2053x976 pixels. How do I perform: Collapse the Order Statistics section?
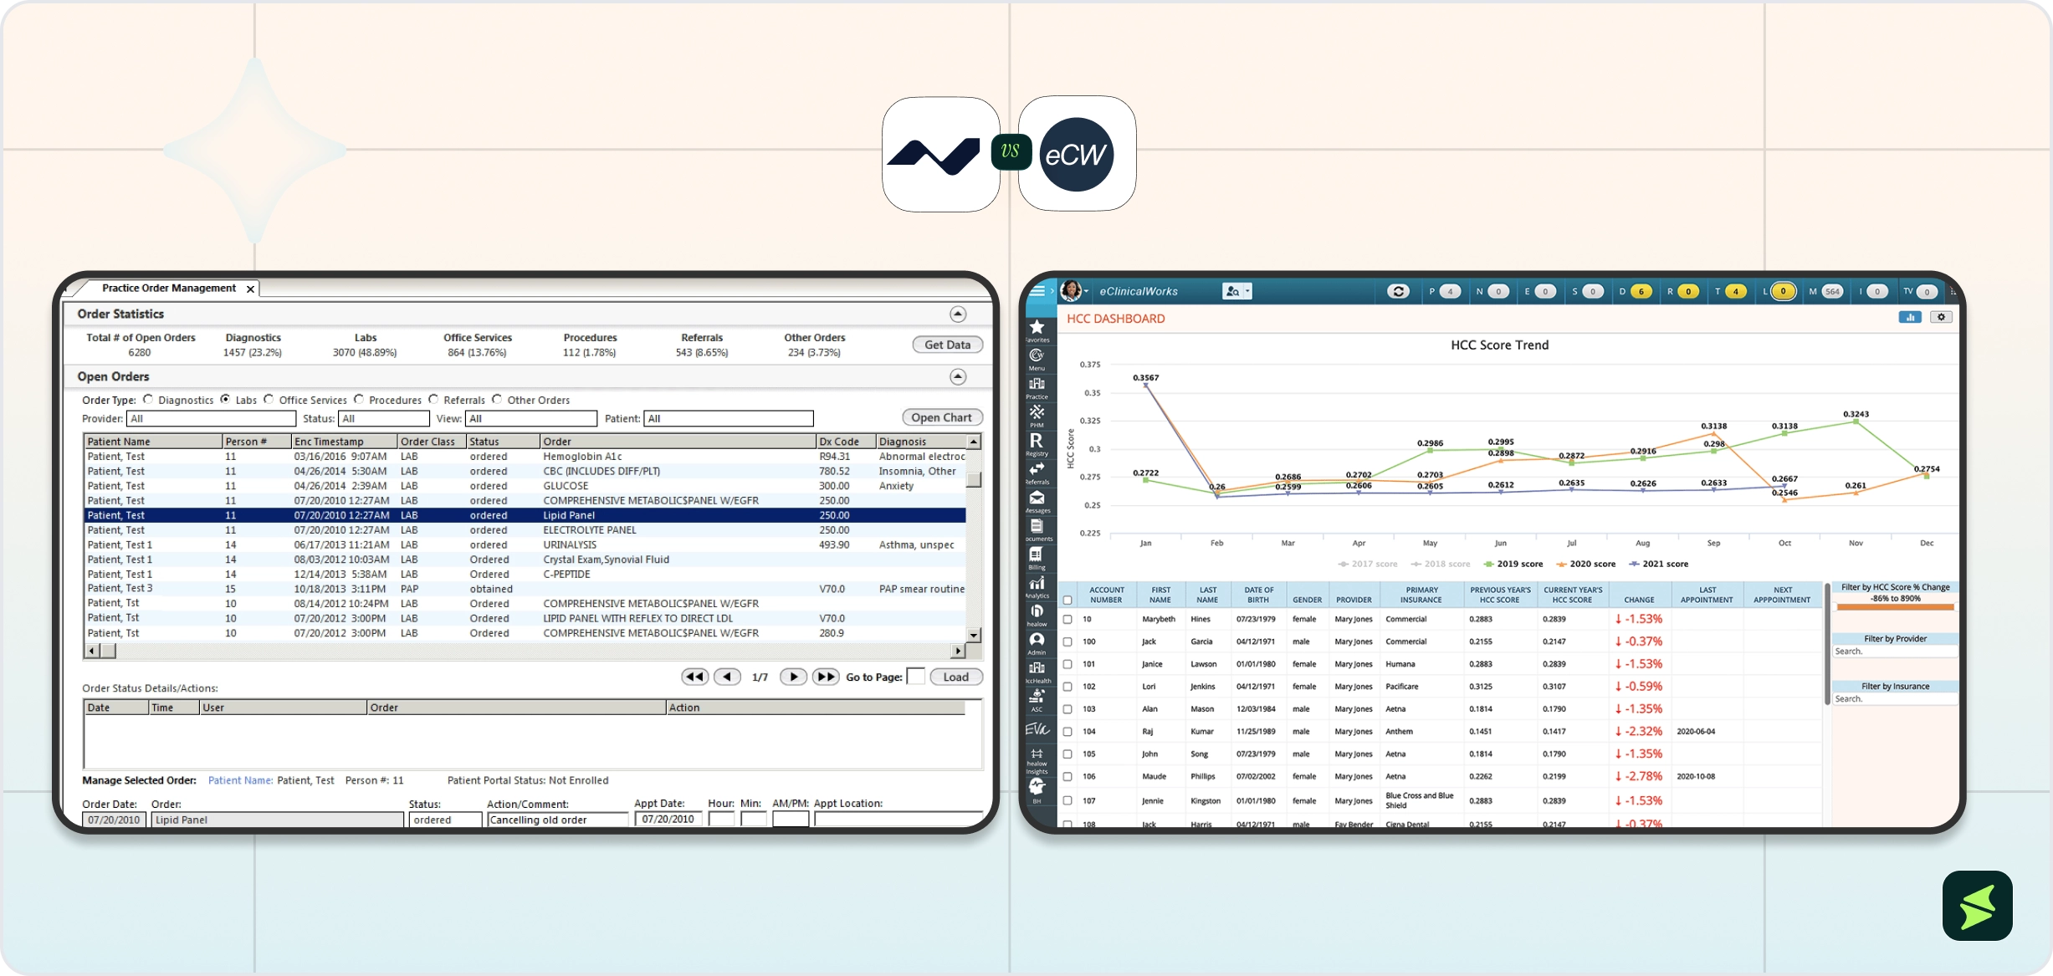[958, 314]
